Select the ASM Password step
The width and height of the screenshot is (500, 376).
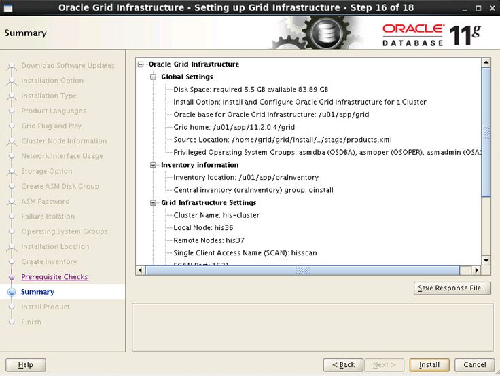click(46, 202)
